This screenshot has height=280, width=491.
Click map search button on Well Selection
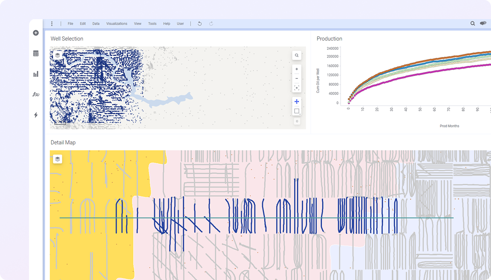click(x=297, y=55)
